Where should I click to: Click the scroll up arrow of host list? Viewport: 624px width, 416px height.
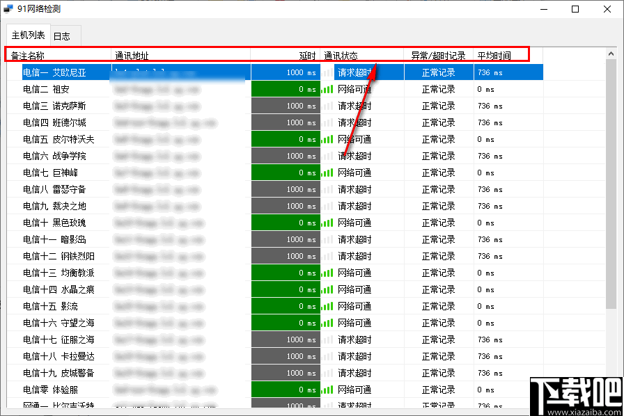click(x=611, y=54)
